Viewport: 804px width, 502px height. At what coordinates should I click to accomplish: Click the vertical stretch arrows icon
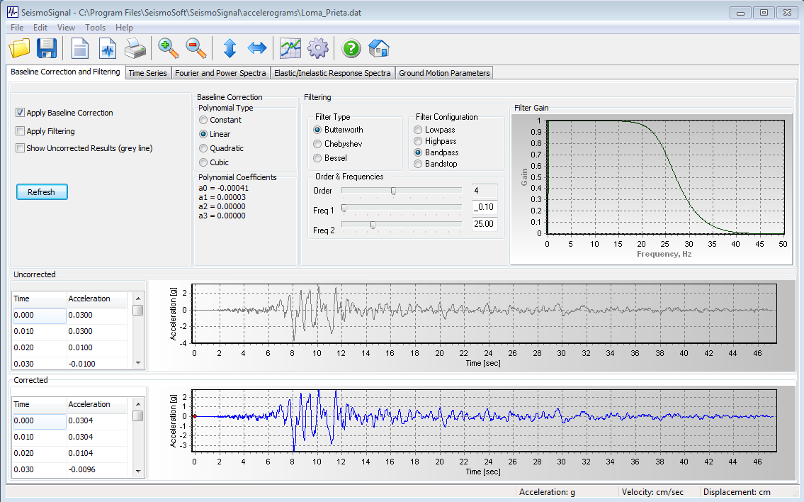coord(230,48)
